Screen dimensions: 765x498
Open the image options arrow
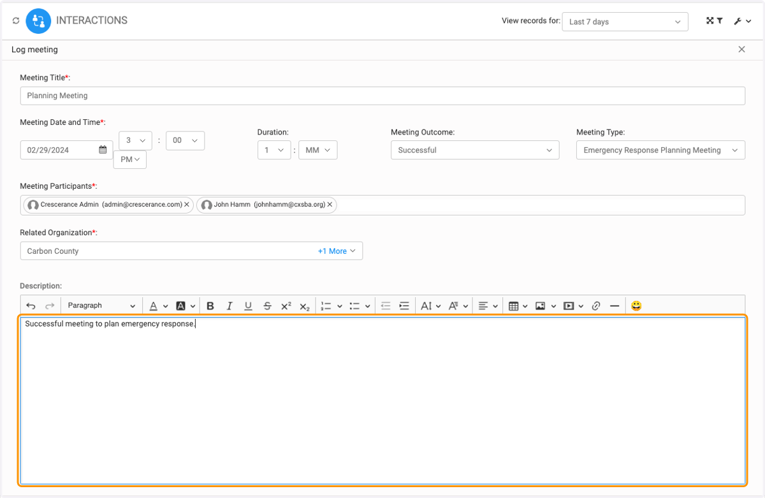pyautogui.click(x=553, y=306)
